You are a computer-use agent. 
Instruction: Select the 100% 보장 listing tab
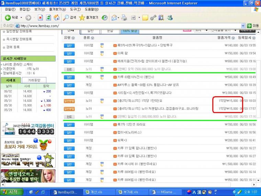130,31
